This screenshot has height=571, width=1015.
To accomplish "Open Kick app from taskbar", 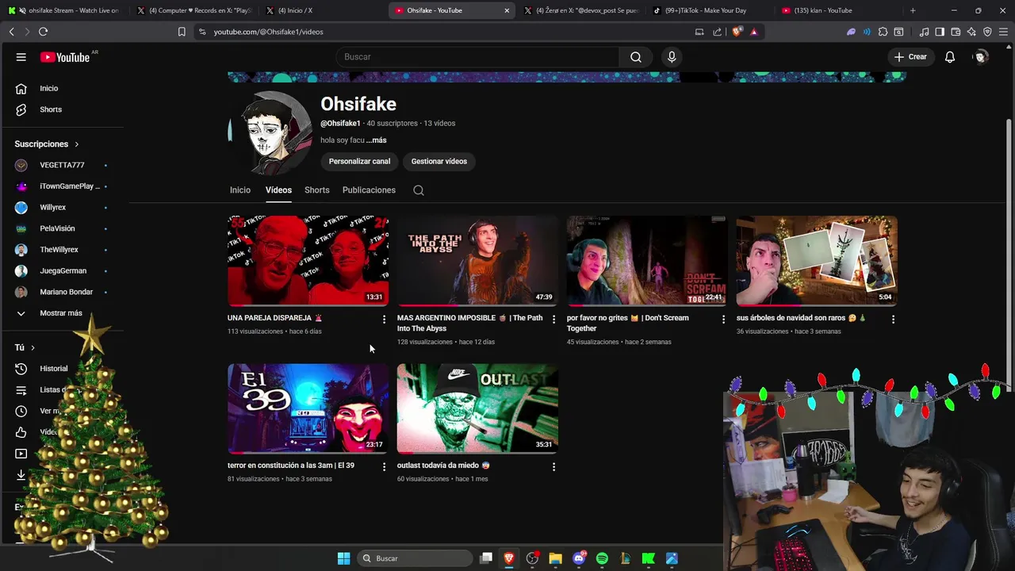I will [649, 558].
